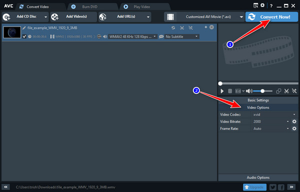Image resolution: width=300 pixels, height=192 pixels.
Task: Open the magic wand effects icon in the file row
Action: click(x=190, y=28)
